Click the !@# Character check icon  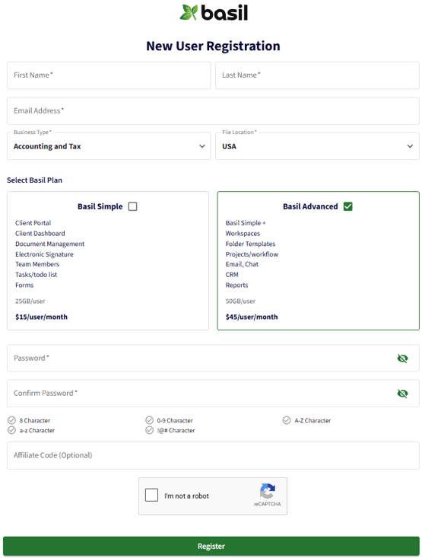pos(149,430)
